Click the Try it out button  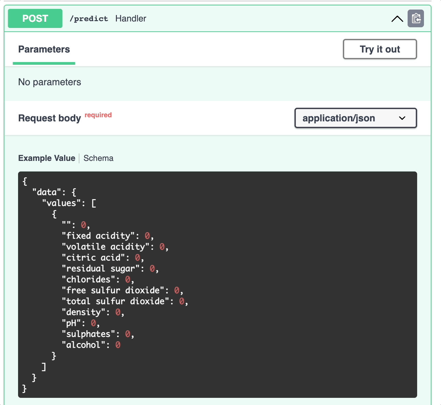click(x=380, y=49)
